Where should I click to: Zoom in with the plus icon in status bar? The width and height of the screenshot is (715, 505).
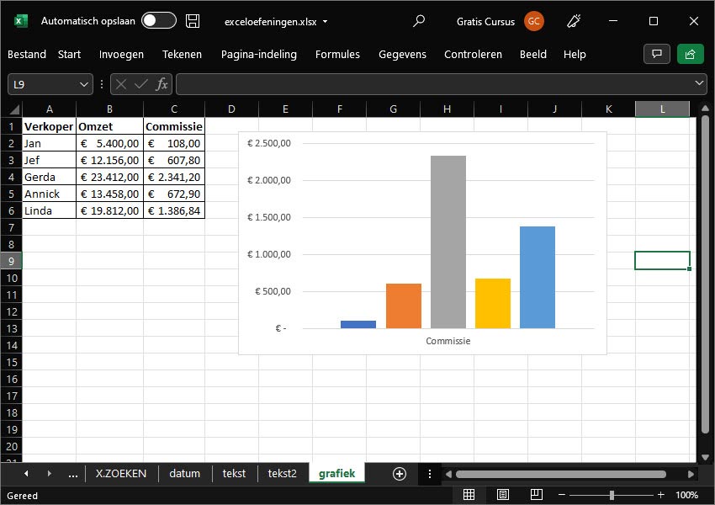tap(660, 495)
